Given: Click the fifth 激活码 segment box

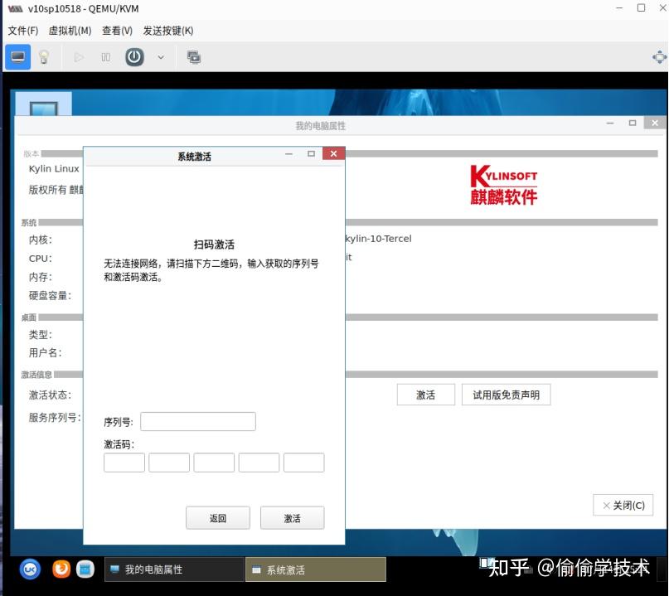Looking at the screenshot, I should 303,463.
